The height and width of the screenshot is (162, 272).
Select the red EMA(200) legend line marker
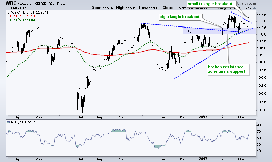(x=8, y=16)
